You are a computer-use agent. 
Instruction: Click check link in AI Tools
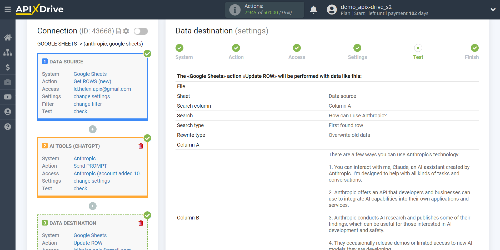point(80,188)
